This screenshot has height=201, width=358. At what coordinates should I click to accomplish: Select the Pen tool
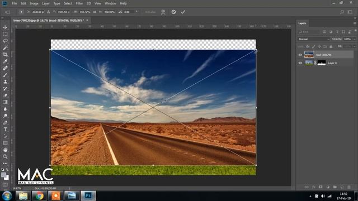point(5,123)
